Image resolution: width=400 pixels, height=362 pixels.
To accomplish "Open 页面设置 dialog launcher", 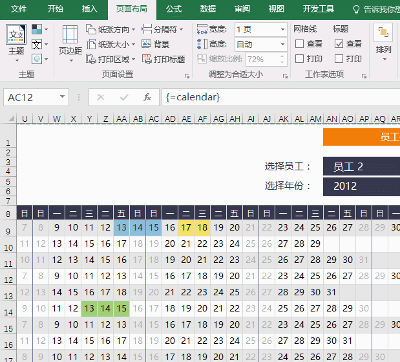I will coord(187,76).
